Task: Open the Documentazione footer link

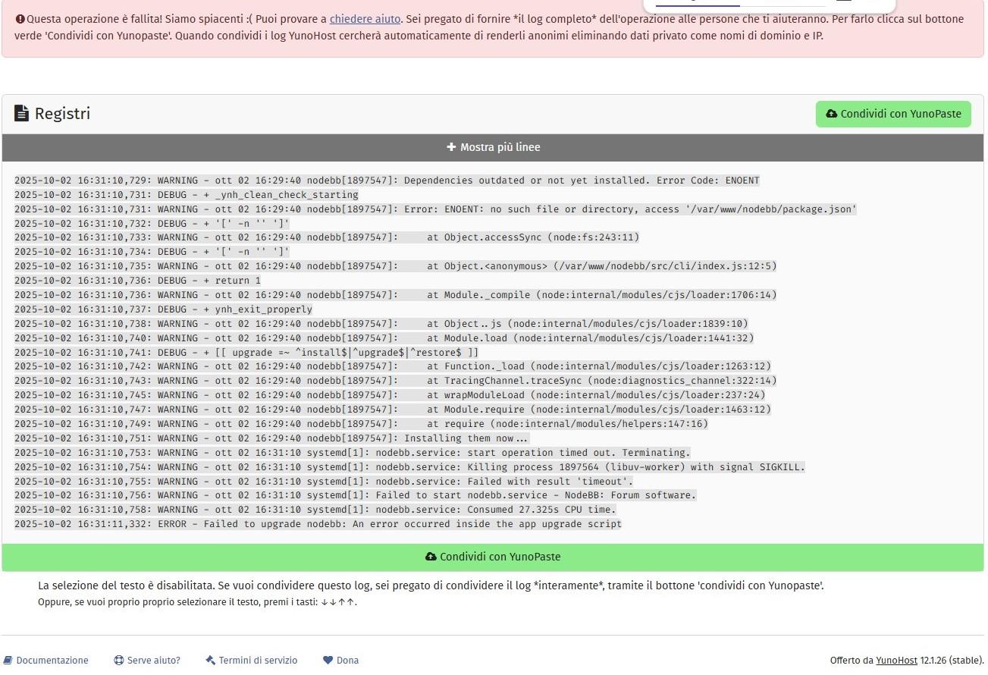Action: pyautogui.click(x=52, y=661)
